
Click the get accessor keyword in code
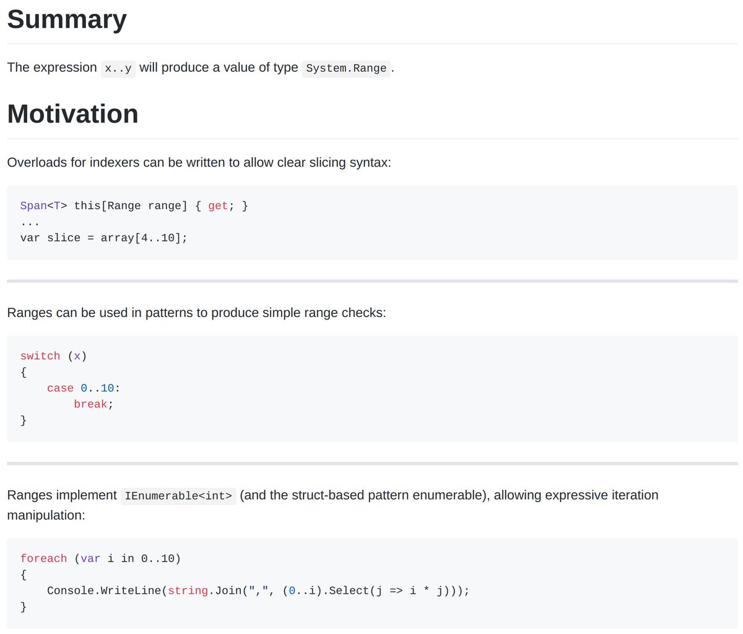218,205
